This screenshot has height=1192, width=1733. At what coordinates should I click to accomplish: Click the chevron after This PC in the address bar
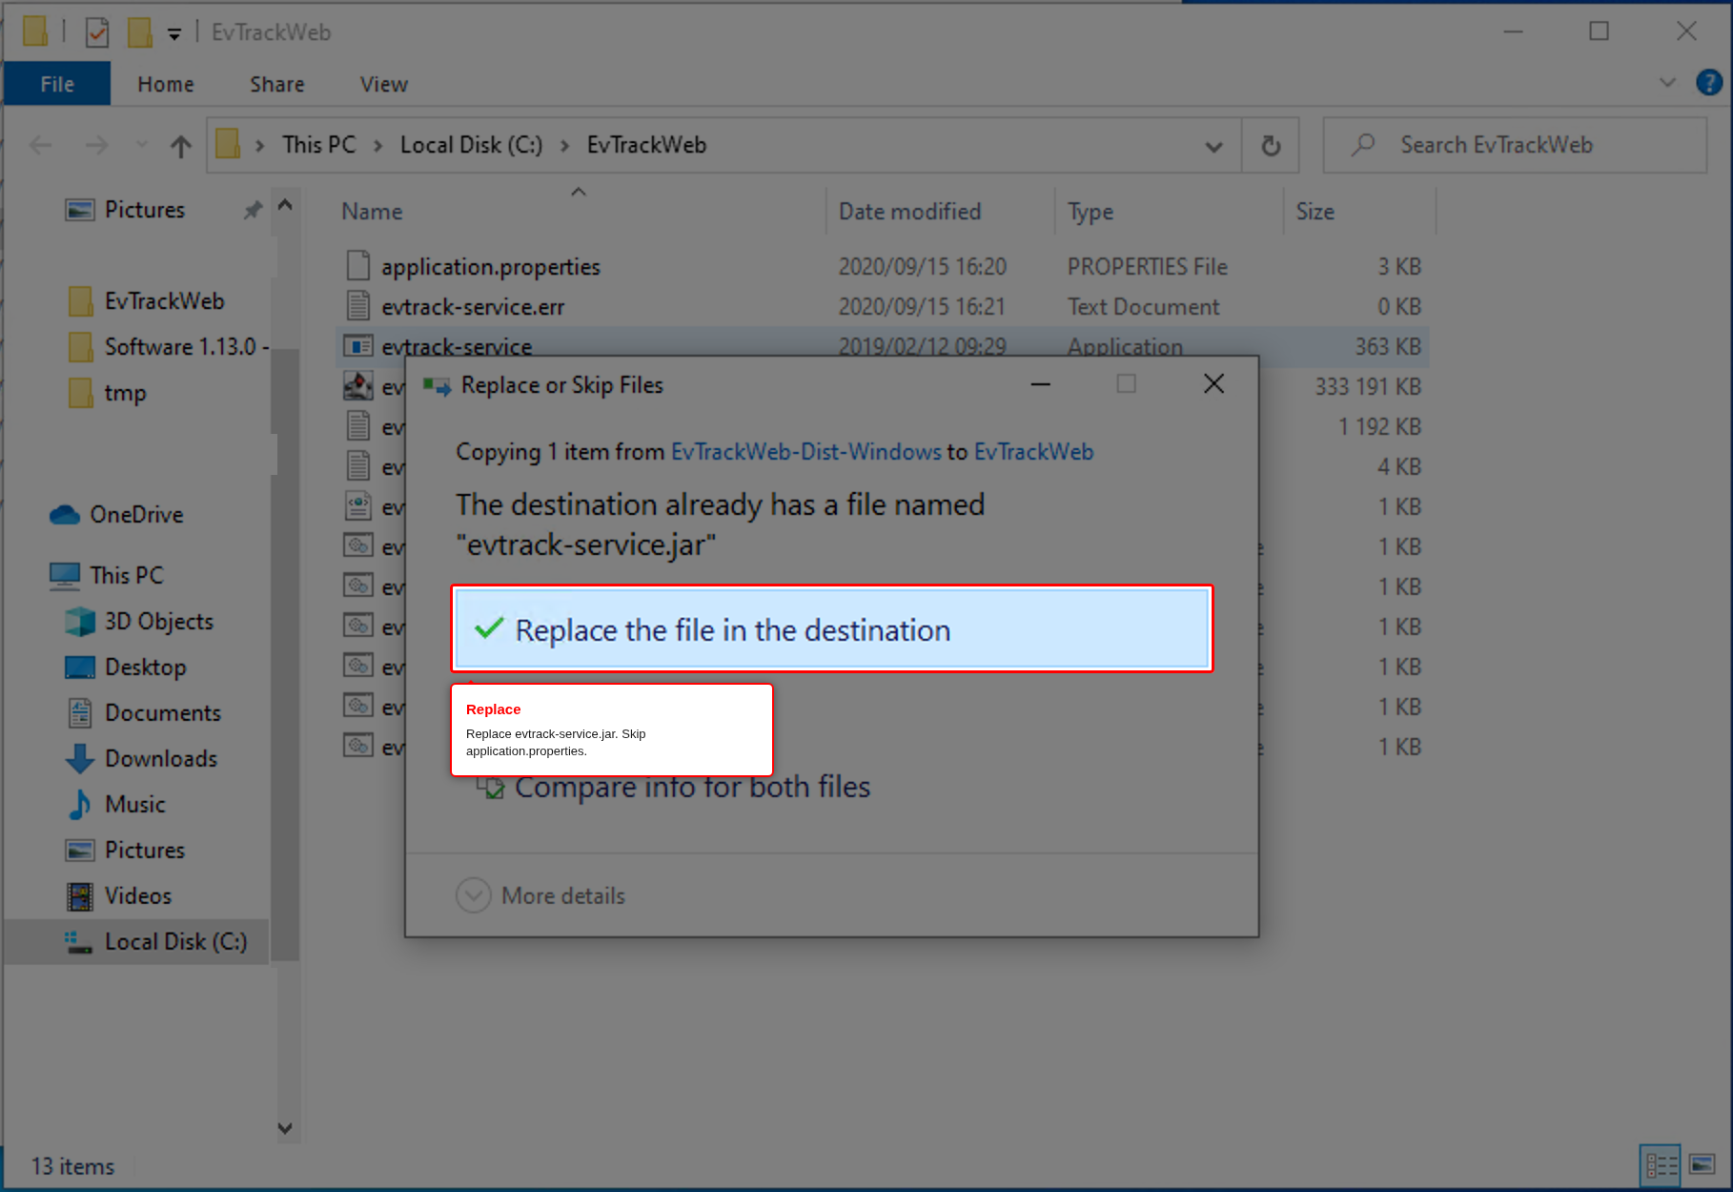(x=377, y=146)
